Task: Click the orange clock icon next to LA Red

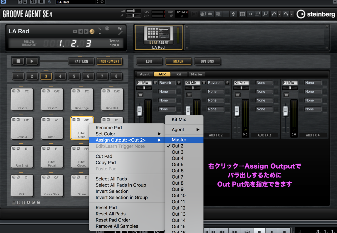Action: click(92, 32)
